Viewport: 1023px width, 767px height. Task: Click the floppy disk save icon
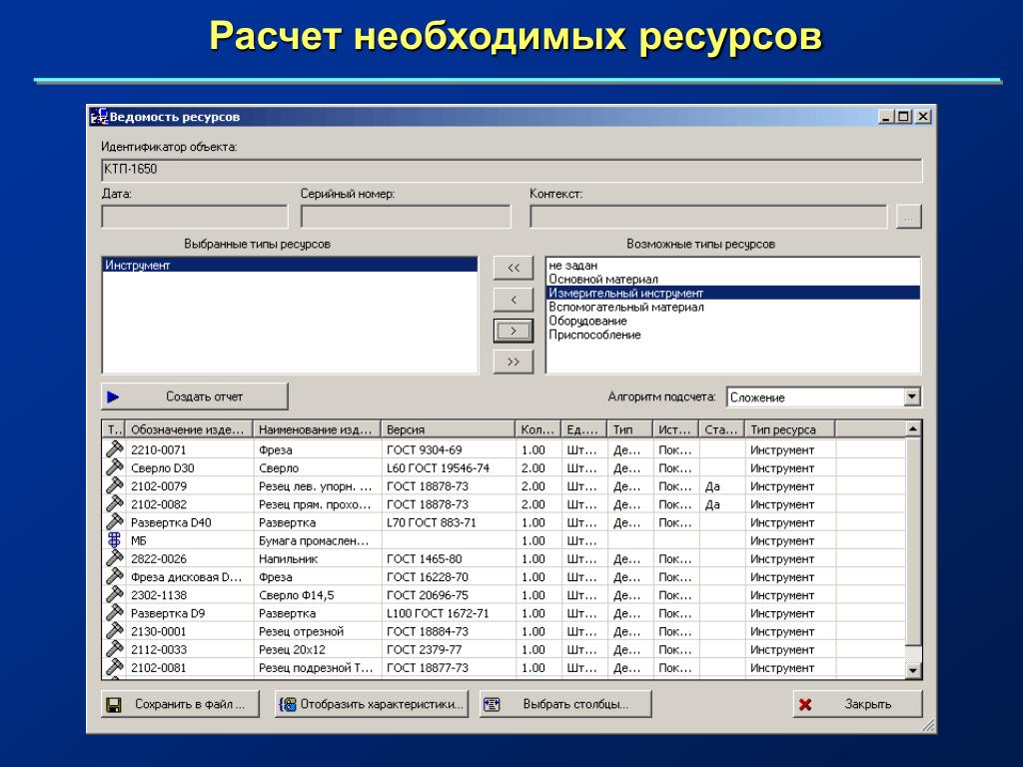click(x=114, y=704)
